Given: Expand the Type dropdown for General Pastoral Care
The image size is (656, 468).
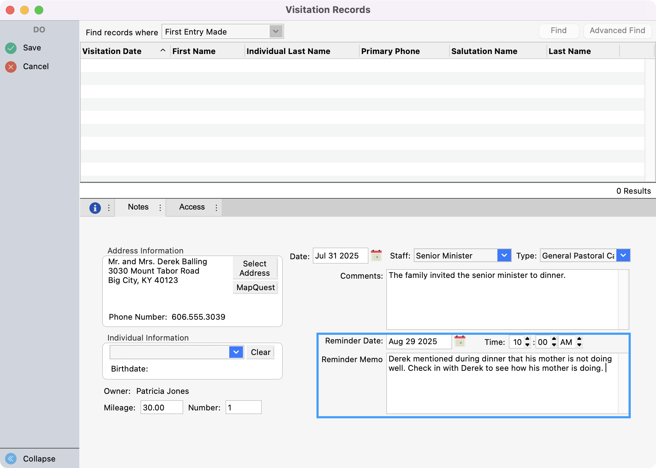Looking at the screenshot, I should 623,256.
